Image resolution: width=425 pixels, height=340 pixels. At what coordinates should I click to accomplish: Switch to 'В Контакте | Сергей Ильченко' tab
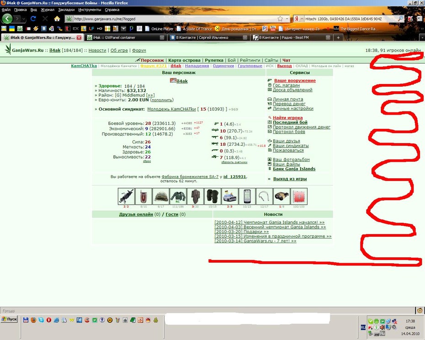(208, 37)
